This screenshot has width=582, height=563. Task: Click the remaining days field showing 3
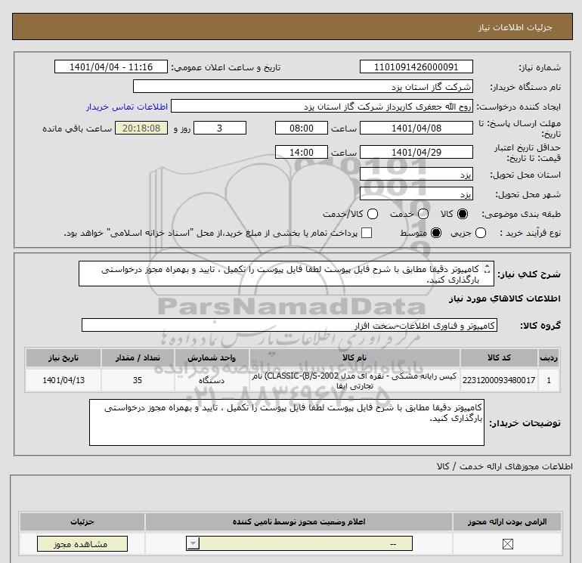coord(220,128)
